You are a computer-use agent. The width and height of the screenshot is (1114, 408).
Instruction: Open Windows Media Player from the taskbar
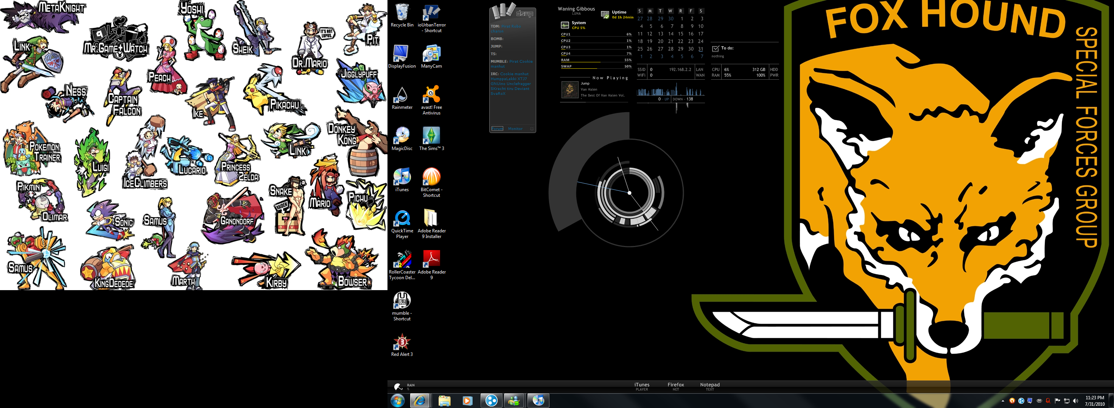click(x=467, y=401)
